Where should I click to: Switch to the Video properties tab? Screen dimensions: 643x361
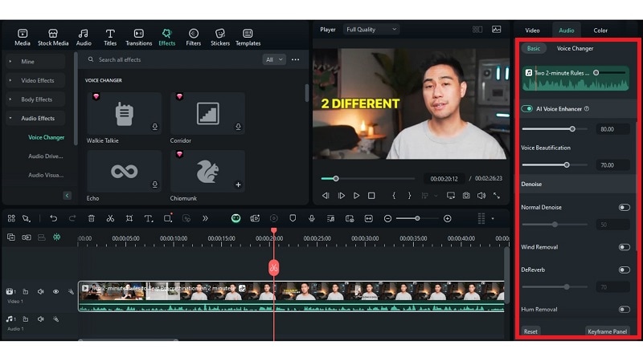click(532, 30)
